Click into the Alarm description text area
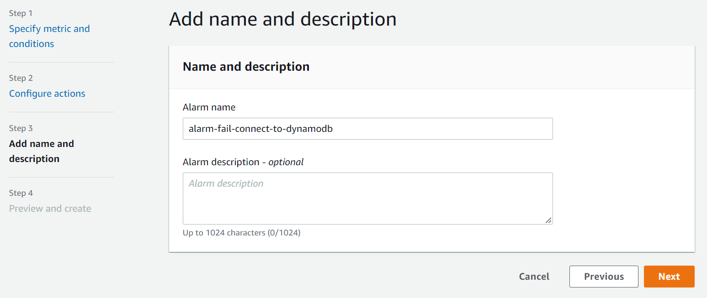Screen dimensions: 707x298 (x=367, y=198)
